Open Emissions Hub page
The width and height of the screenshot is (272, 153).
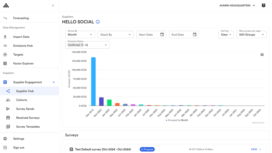(23, 46)
